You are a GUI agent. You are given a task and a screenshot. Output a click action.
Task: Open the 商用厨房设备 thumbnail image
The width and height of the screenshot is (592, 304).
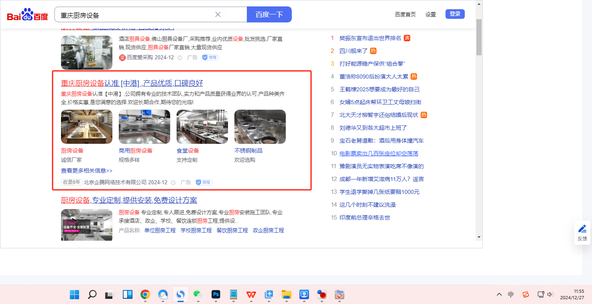click(x=144, y=127)
